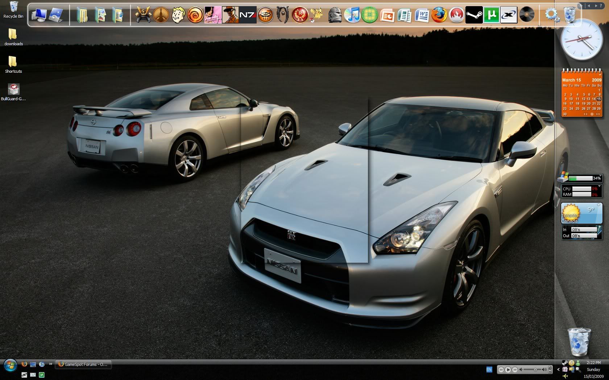Click Steam icon in system tray
Screen dimensions: 609x380
(x=565, y=363)
